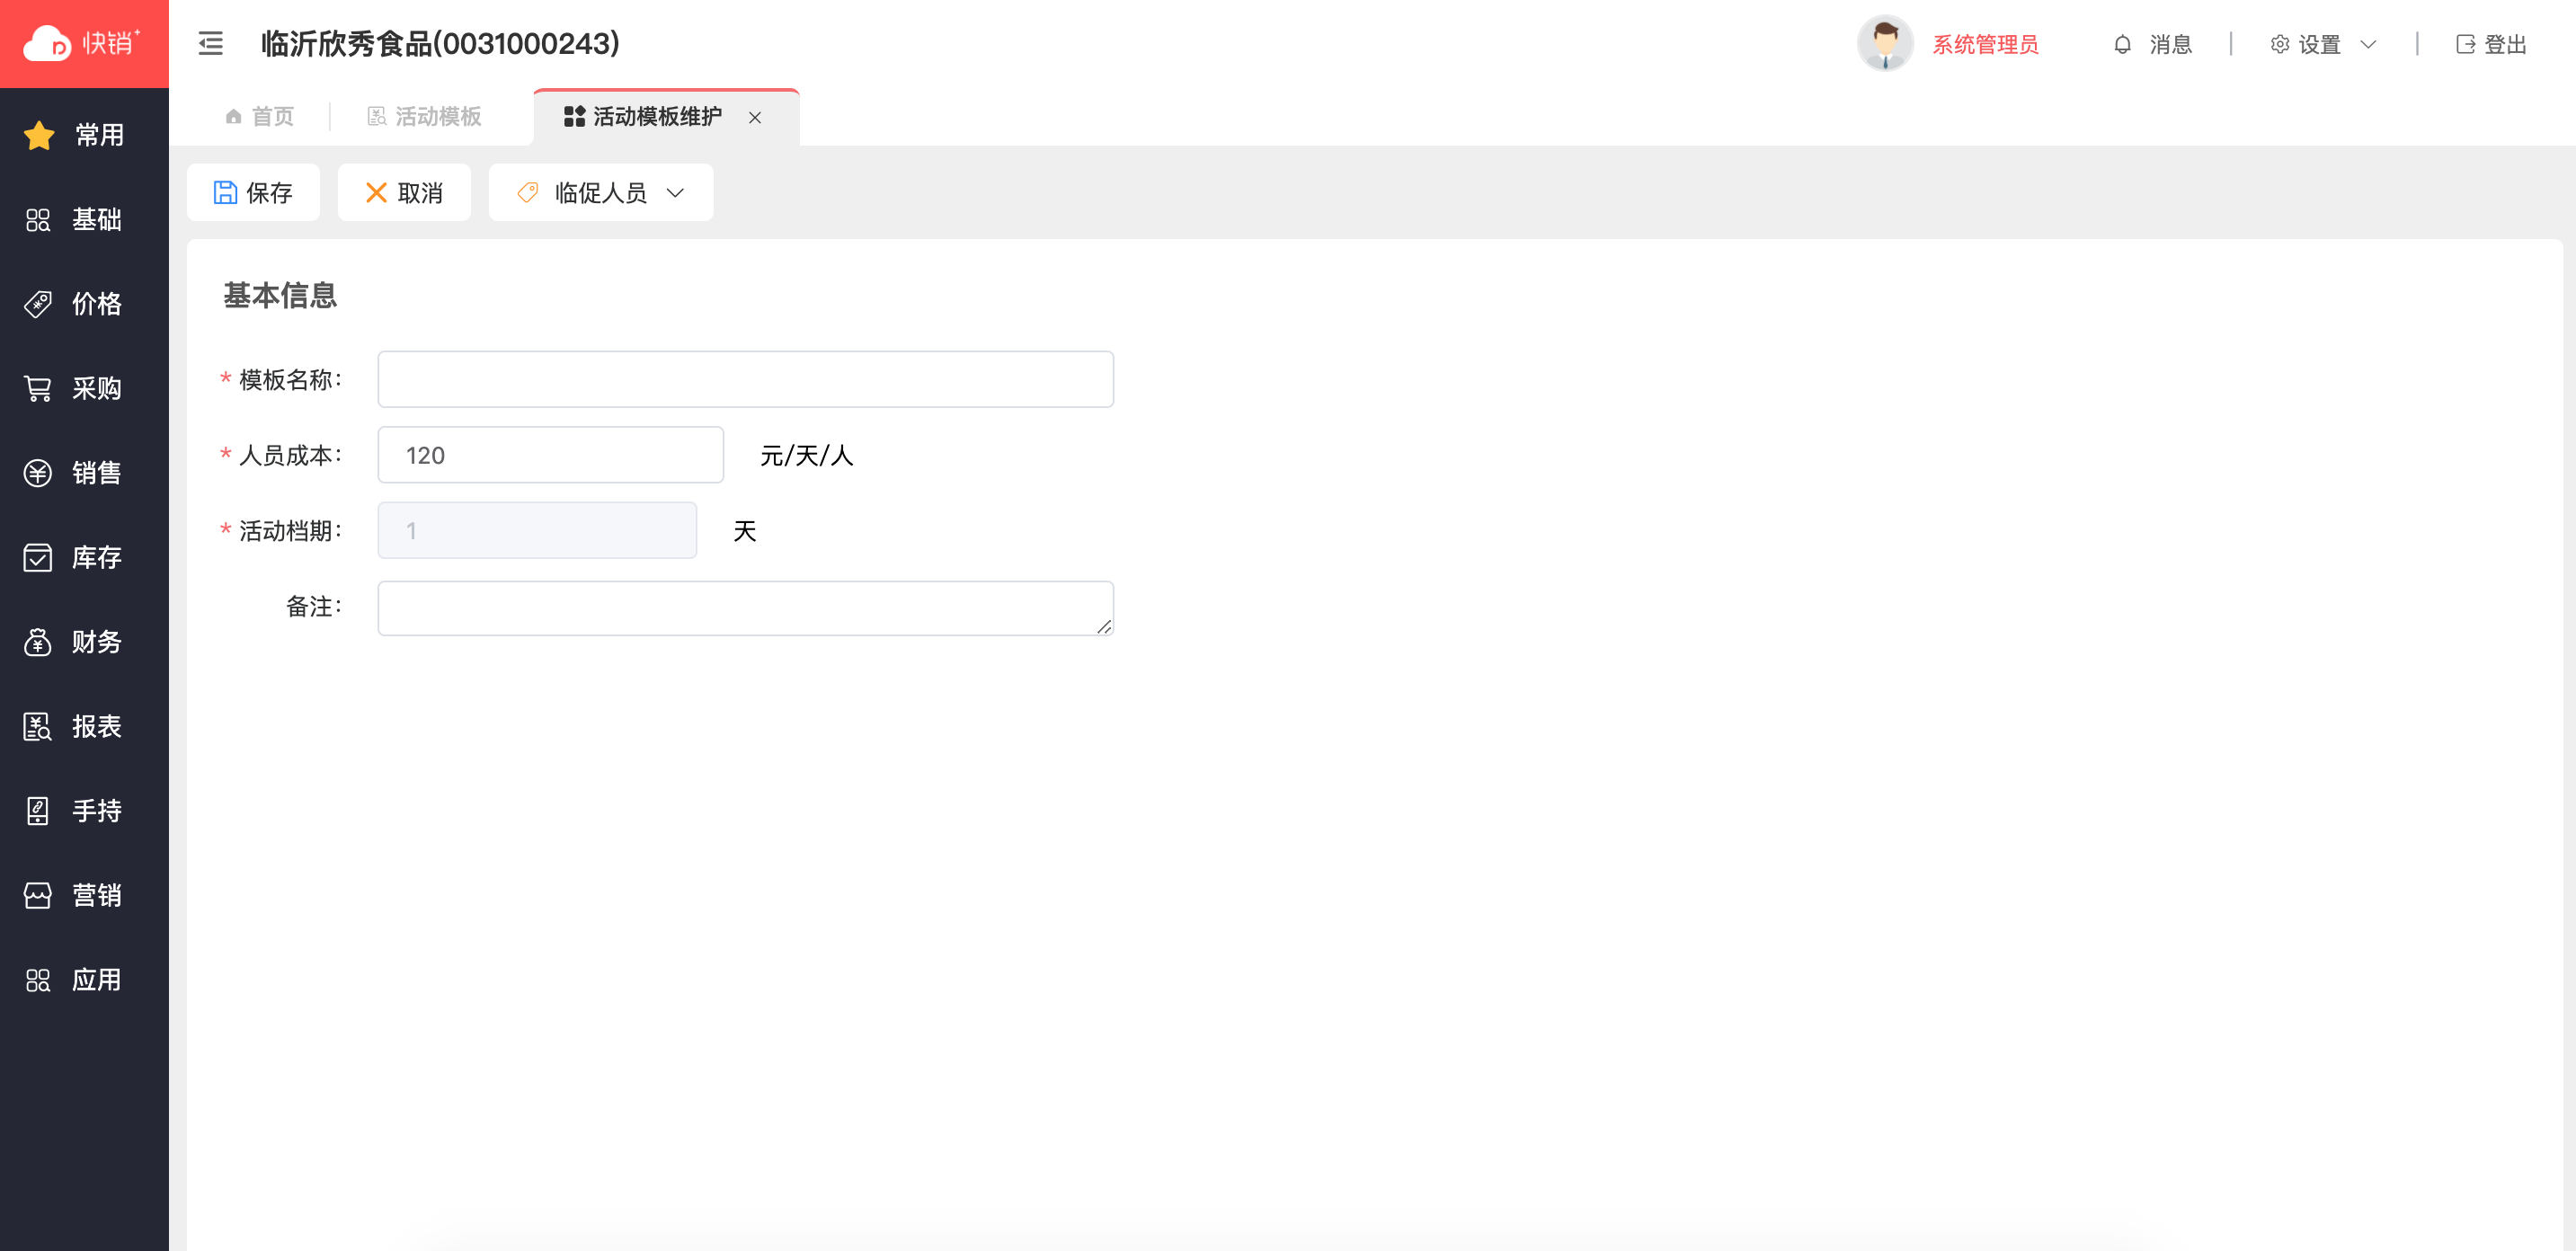The image size is (2576, 1251).
Task: Open the 常用 favorites star menu
Action: tap(76, 135)
